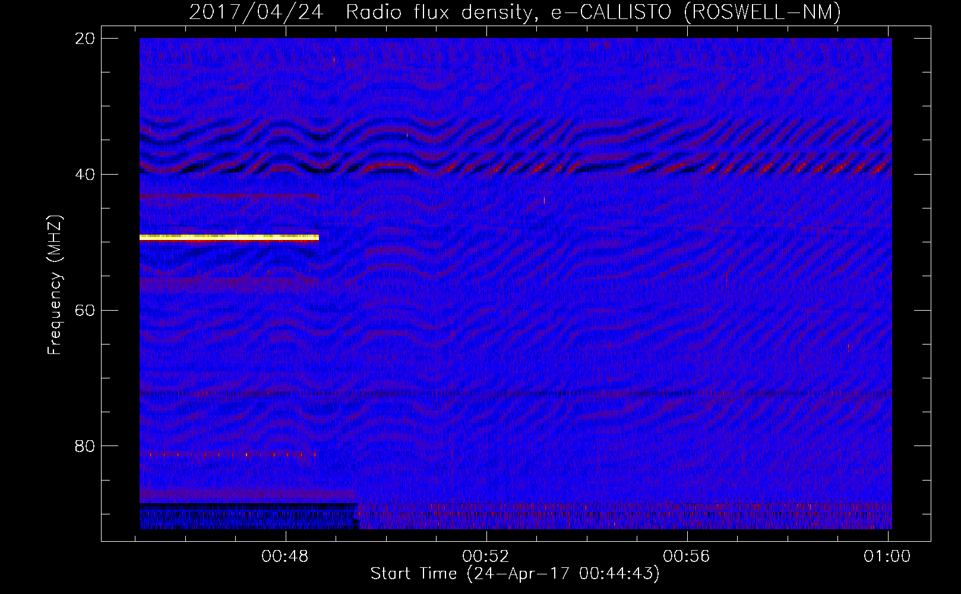Viewport: 961px width, 594px height.
Task: Click the 20 MHz frequency tick label
Action: click(x=85, y=39)
